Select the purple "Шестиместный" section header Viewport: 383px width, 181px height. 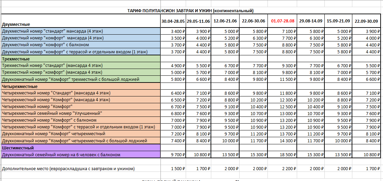17,148
